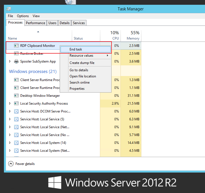This screenshot has width=205, height=193.
Task: Click the Local Security Authority Process icon
Action: tap(16, 104)
